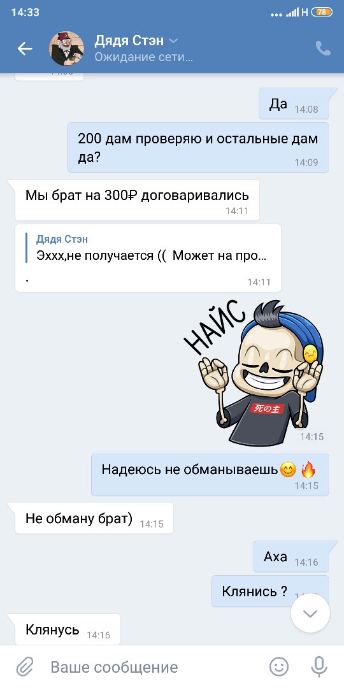Open the emoji smiley picker

click(278, 667)
